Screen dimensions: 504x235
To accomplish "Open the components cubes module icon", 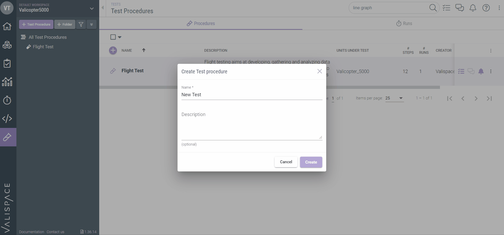I will point(7,45).
